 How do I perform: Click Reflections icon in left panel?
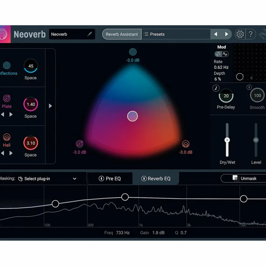7,65
